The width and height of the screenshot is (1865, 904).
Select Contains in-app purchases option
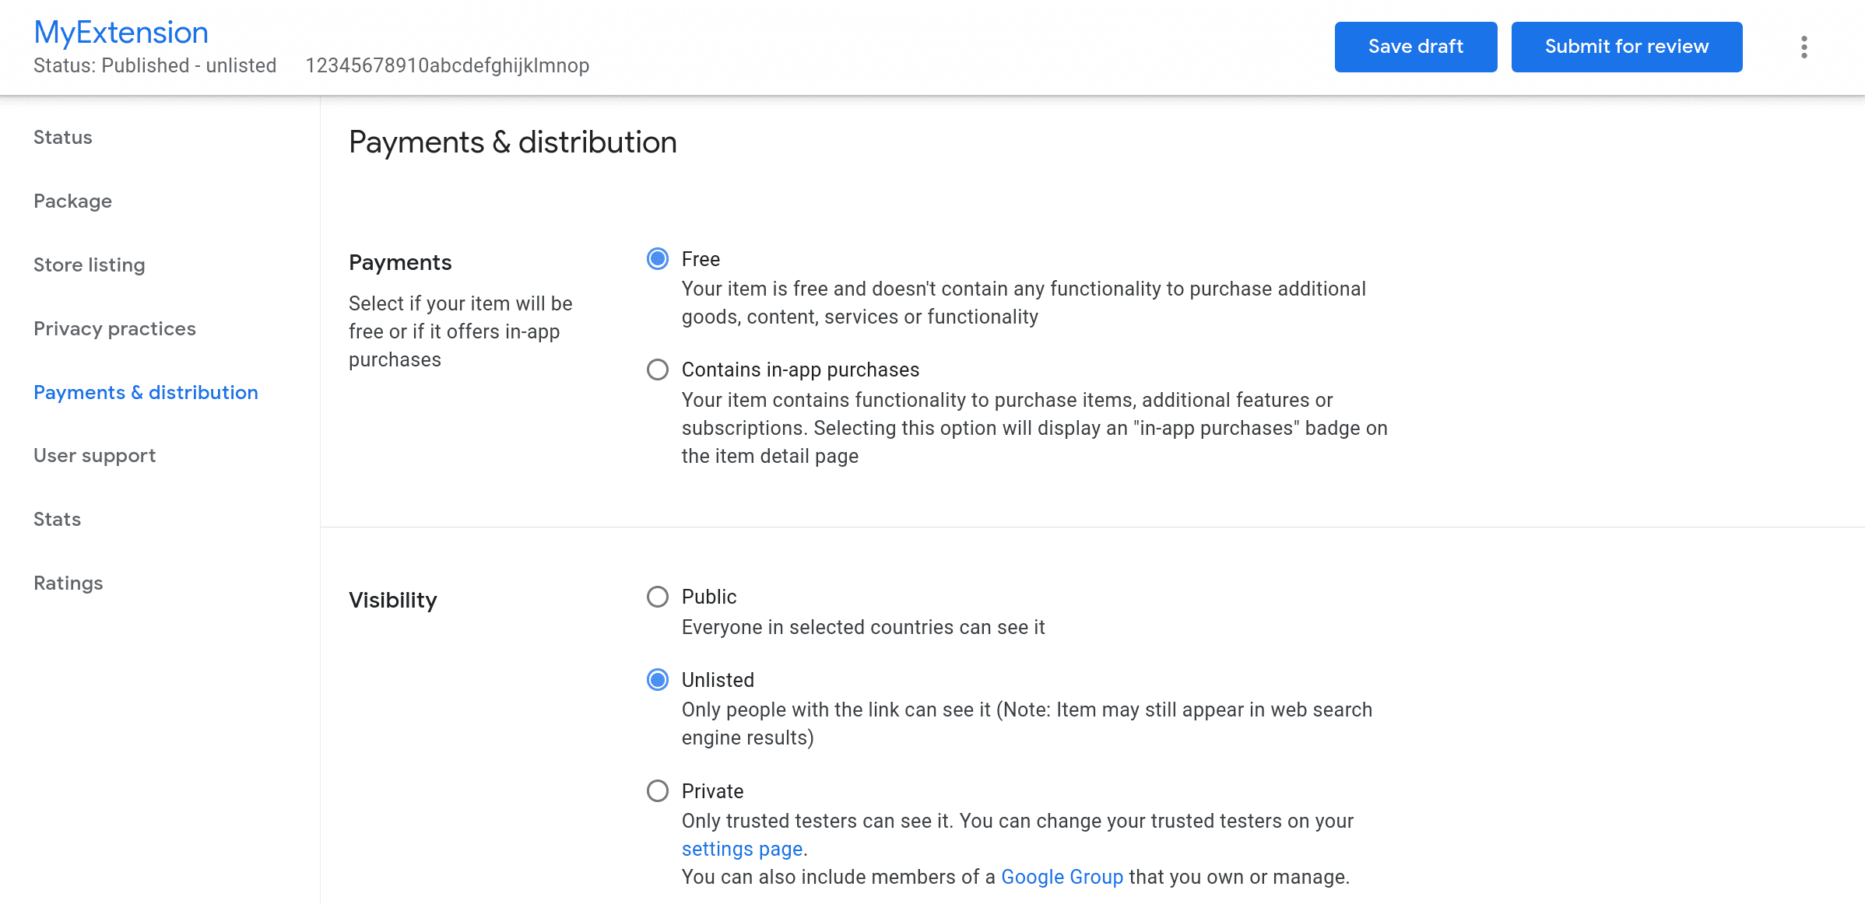(658, 370)
